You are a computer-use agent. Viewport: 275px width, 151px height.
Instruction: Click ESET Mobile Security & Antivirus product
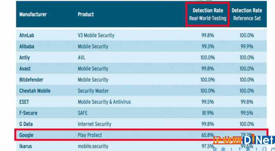104,102
